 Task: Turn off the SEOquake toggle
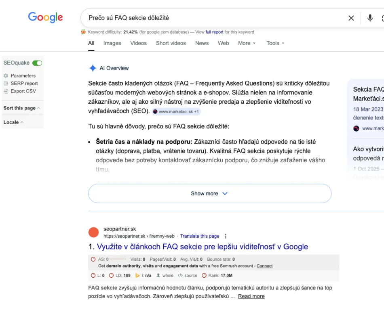37,63
